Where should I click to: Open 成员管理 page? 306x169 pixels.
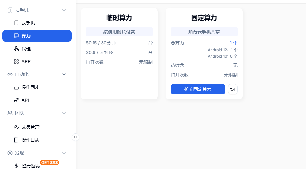[37, 127]
